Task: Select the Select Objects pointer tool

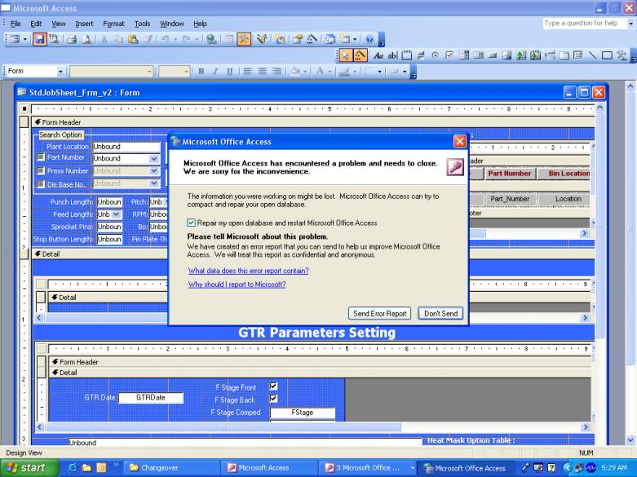Action: pos(345,55)
